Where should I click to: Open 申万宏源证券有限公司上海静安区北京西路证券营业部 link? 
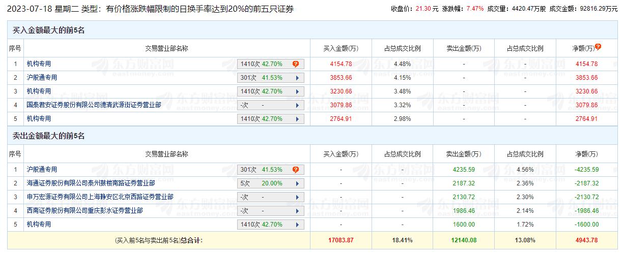coord(100,197)
